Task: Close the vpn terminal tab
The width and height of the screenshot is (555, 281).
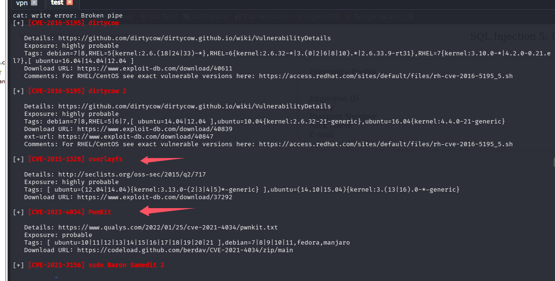Action: (x=34, y=3)
